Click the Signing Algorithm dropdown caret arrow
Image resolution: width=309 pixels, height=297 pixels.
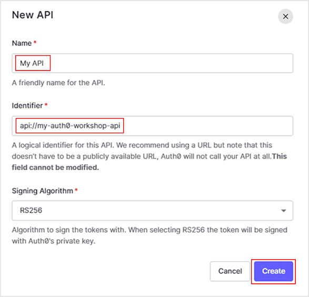tap(283, 211)
